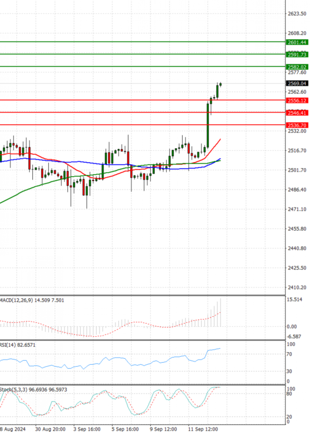This screenshot has width=310, height=432.
Task: Click the latest candle at chart top
Action: coord(221,84)
